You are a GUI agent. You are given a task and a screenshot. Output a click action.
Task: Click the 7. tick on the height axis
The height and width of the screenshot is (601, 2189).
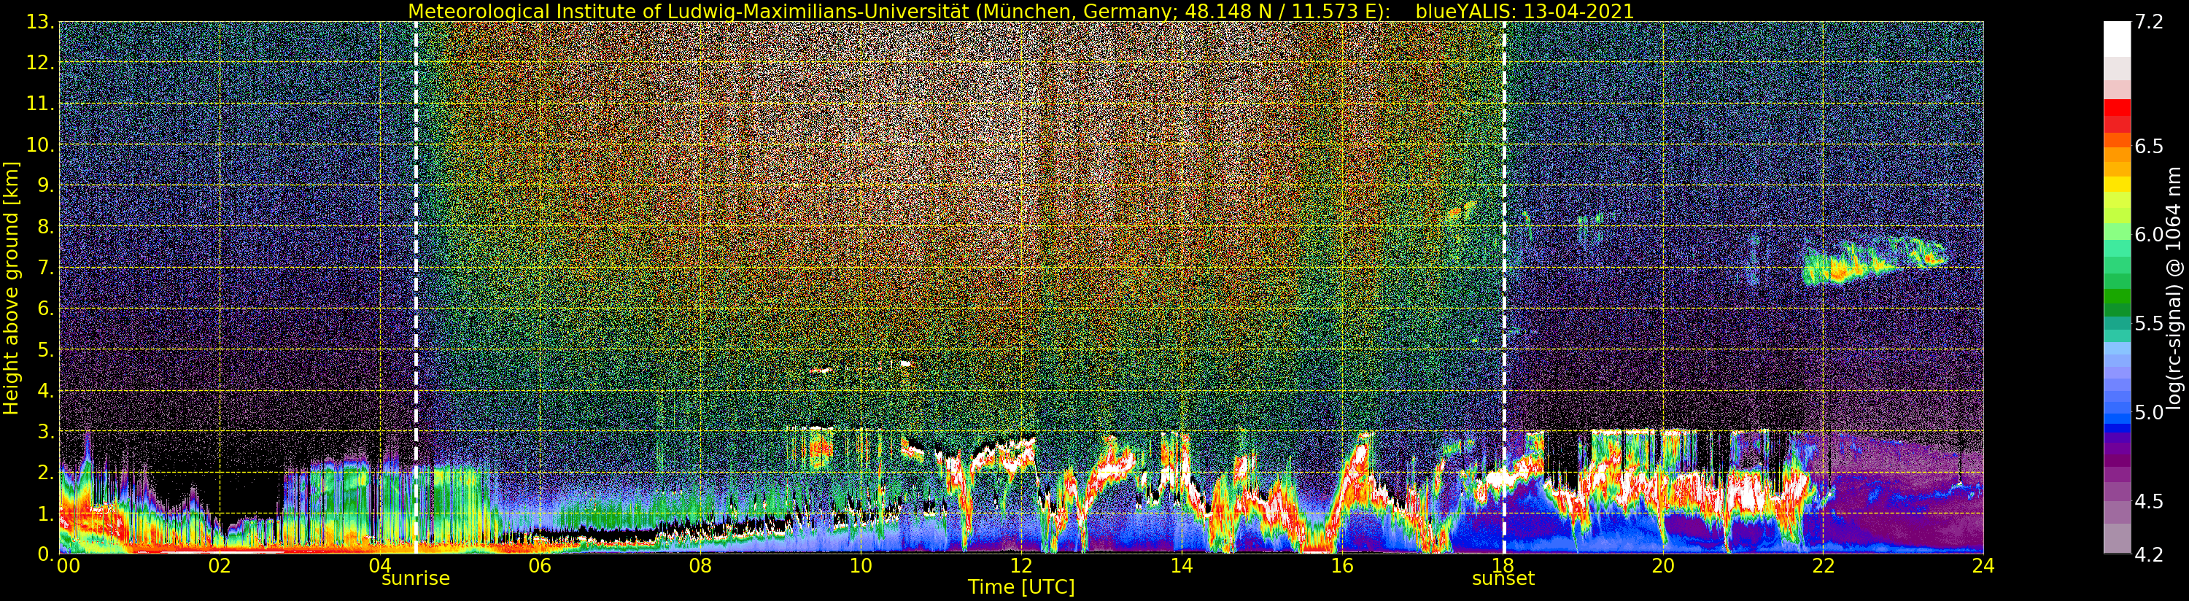coord(46,268)
